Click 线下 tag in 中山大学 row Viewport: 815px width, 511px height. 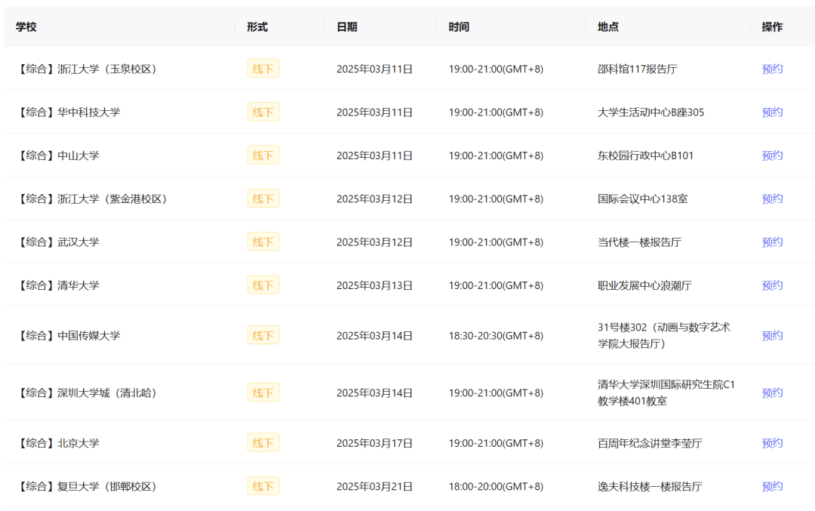pos(263,155)
